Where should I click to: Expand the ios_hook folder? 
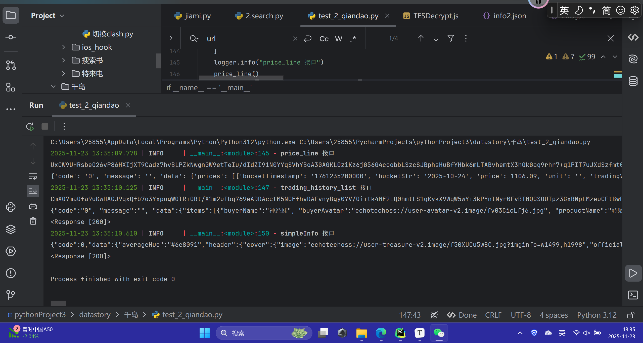[63, 47]
